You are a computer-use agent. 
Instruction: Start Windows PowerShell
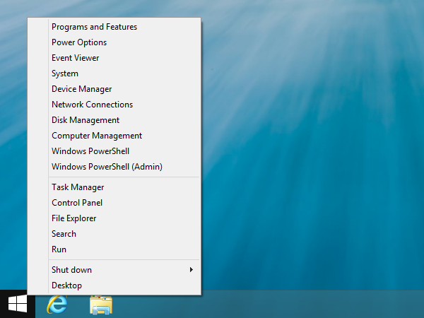click(90, 151)
